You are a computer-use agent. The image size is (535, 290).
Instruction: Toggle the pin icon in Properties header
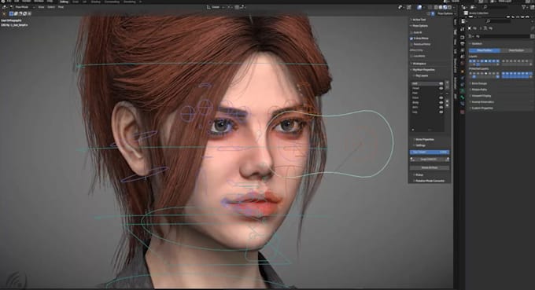click(x=533, y=28)
